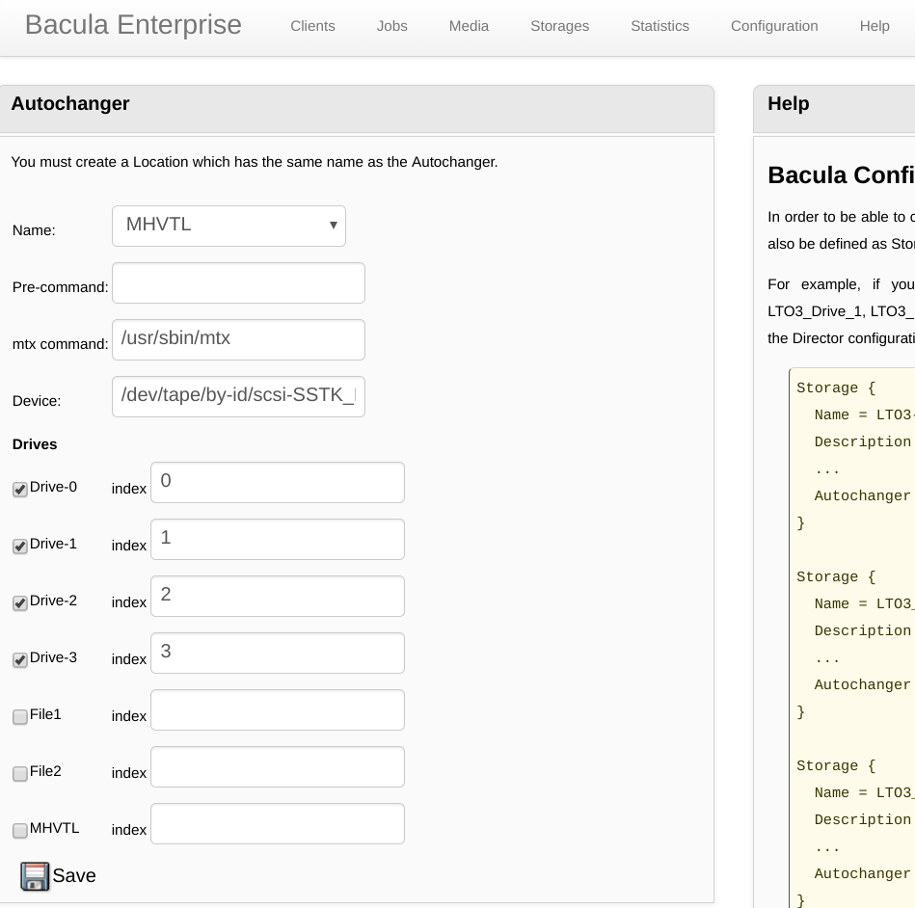
Task: Click the 'Device:' field label
Action: point(37,402)
